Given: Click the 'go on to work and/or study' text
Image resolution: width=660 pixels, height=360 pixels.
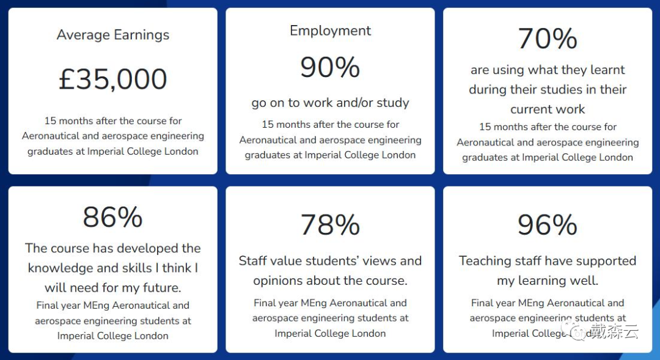Looking at the screenshot, I should pos(330,103).
